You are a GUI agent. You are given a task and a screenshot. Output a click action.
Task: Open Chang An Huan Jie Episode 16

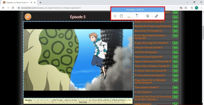click(x=149, y=47)
